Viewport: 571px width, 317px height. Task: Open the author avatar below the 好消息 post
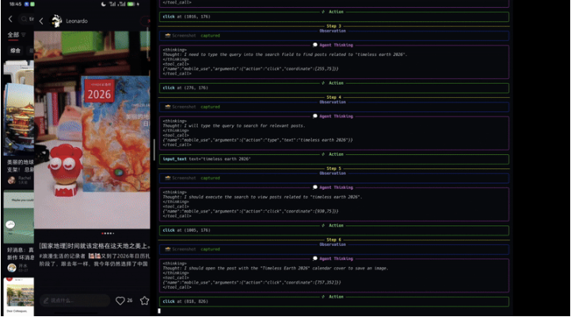point(12,268)
